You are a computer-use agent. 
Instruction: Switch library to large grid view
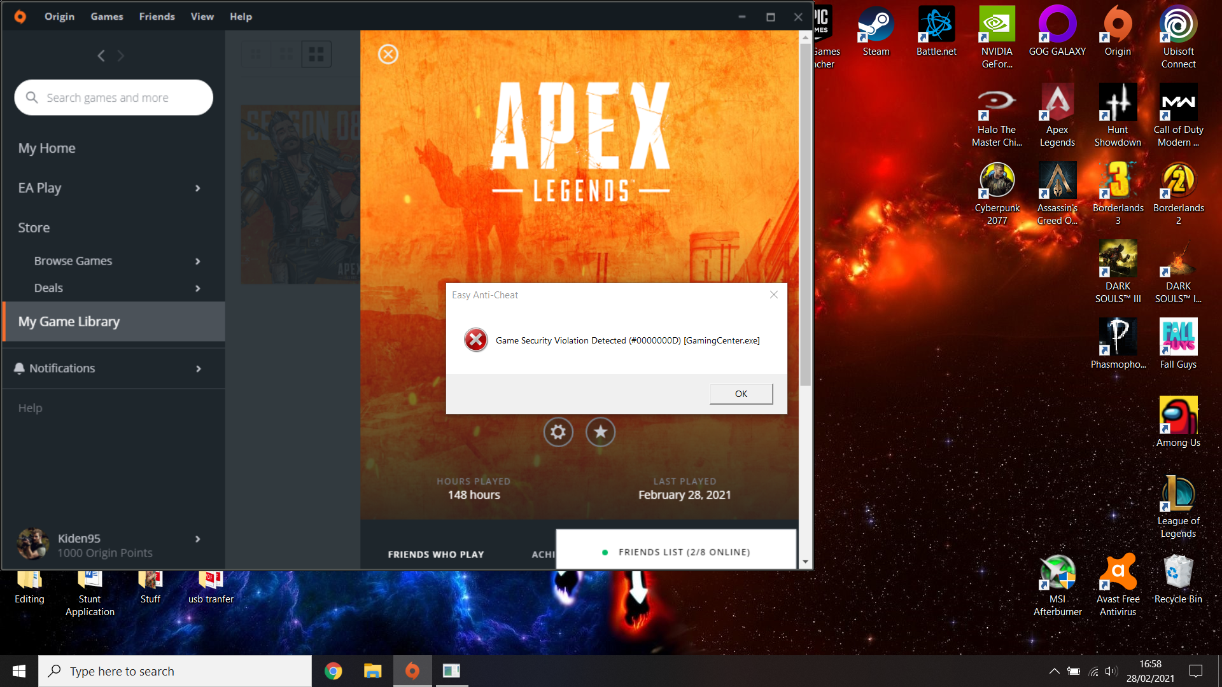[x=316, y=55]
